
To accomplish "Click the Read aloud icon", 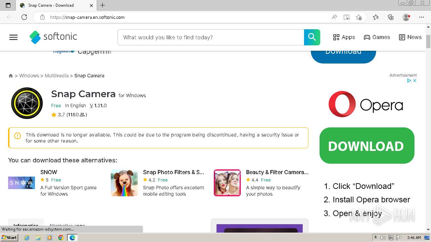I will (334, 17).
